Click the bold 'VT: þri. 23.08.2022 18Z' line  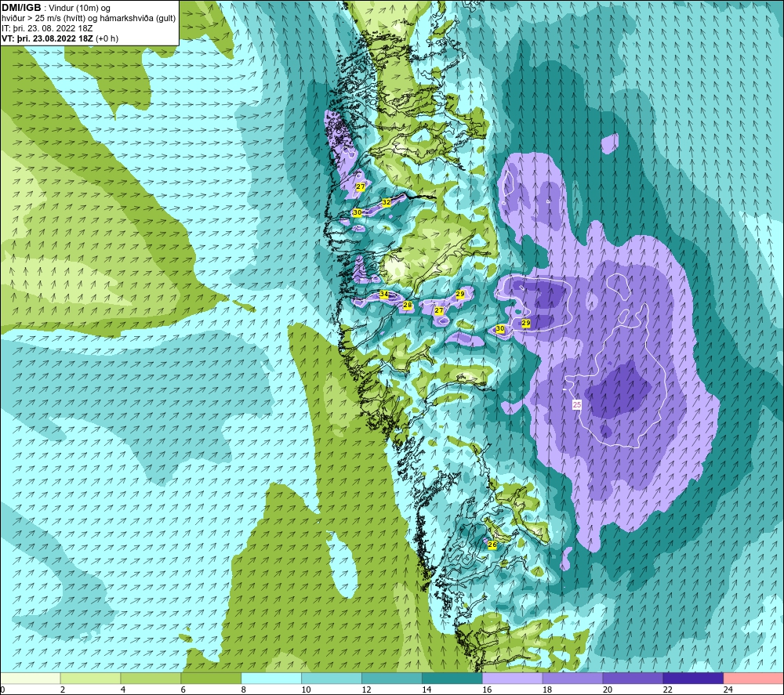coord(47,38)
